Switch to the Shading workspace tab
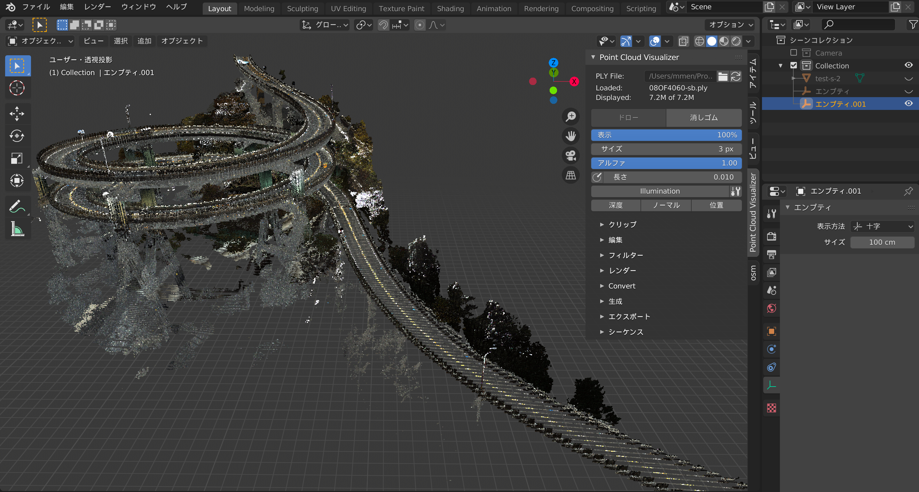 [450, 9]
